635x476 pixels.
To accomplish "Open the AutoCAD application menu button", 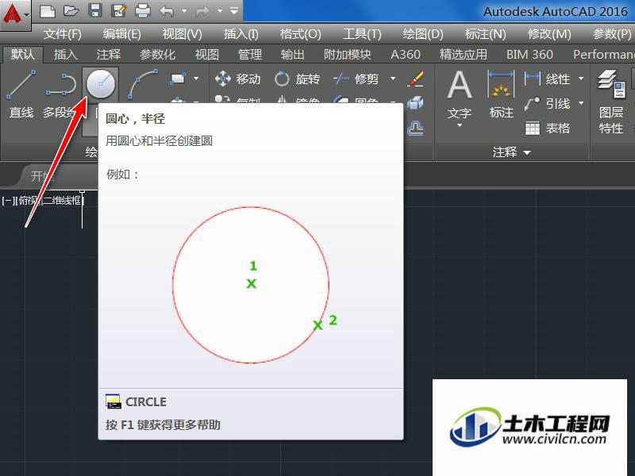I will coord(15,13).
